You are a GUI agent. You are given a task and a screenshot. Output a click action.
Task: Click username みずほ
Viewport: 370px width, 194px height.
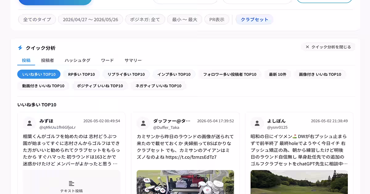point(46,121)
